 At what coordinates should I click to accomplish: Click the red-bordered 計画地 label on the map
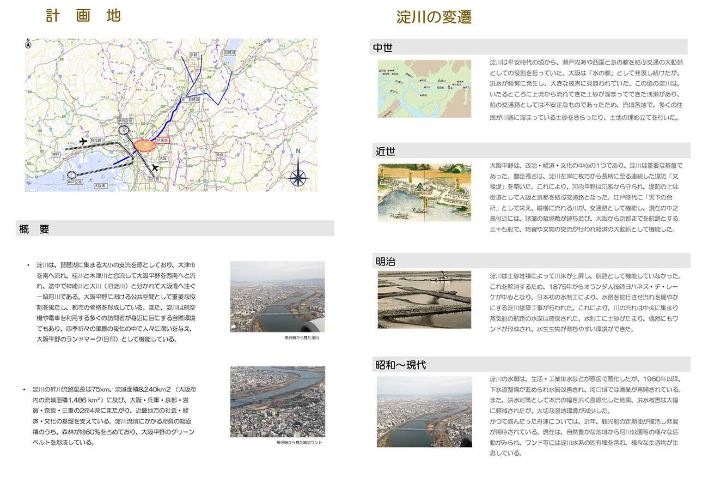coord(163,140)
